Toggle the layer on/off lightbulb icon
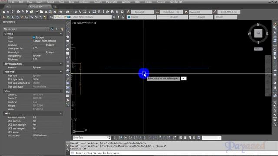Viewport: 278px width, 156px height. pos(56,17)
